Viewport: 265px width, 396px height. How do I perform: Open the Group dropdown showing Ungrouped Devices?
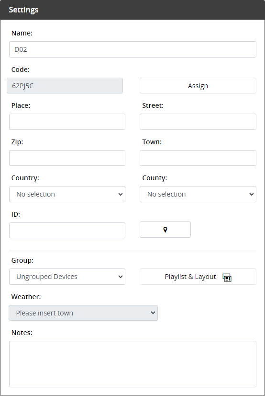coord(67,277)
